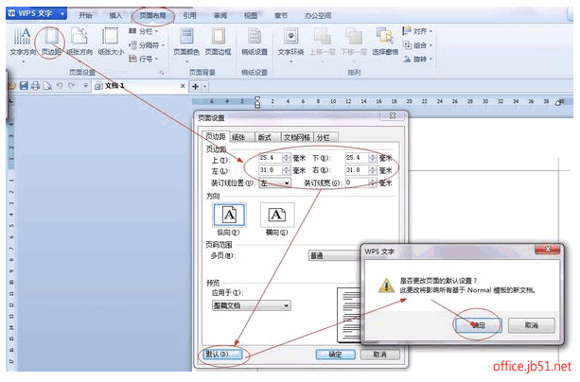The width and height of the screenshot is (580, 382).
Task: Close the WPS 文字 warning prompt
Action: (x=548, y=250)
